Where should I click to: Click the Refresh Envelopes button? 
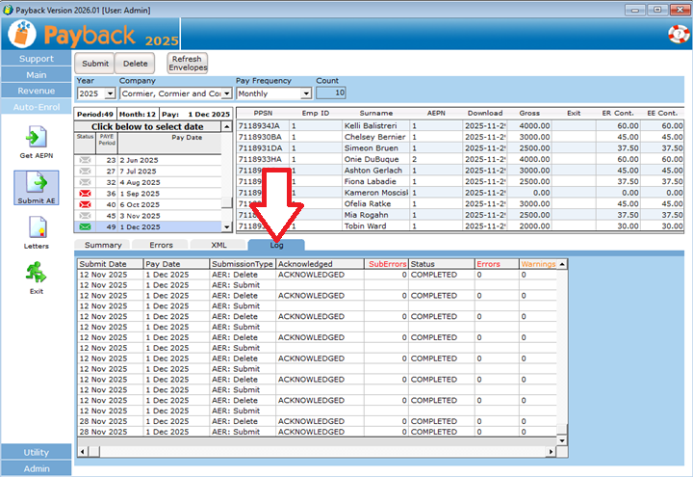(188, 64)
